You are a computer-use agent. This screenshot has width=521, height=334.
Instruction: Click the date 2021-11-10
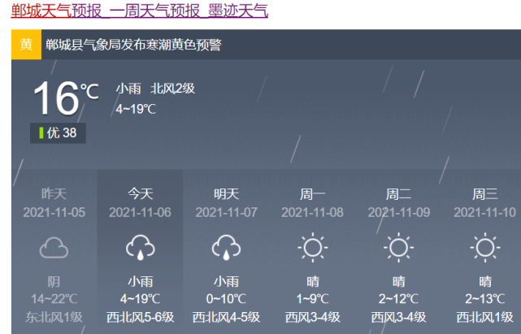pyautogui.click(x=484, y=212)
